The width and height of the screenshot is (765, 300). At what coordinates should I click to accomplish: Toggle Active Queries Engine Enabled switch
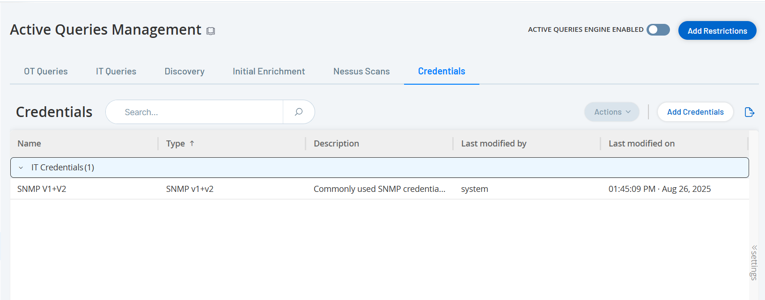click(658, 30)
